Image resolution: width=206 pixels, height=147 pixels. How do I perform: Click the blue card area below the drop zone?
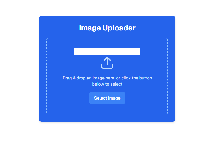[x=107, y=118]
